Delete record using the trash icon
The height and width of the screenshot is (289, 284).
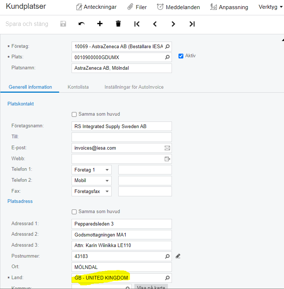point(118,24)
